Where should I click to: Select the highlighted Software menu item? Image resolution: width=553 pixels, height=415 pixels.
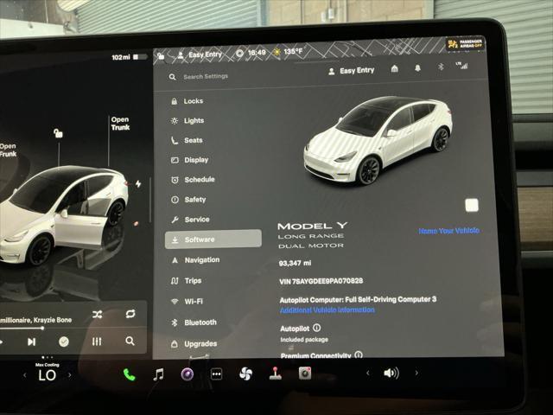pos(213,239)
